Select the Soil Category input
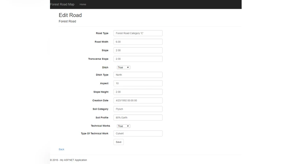Viewport: 292px width, 164px height. pos(138,109)
